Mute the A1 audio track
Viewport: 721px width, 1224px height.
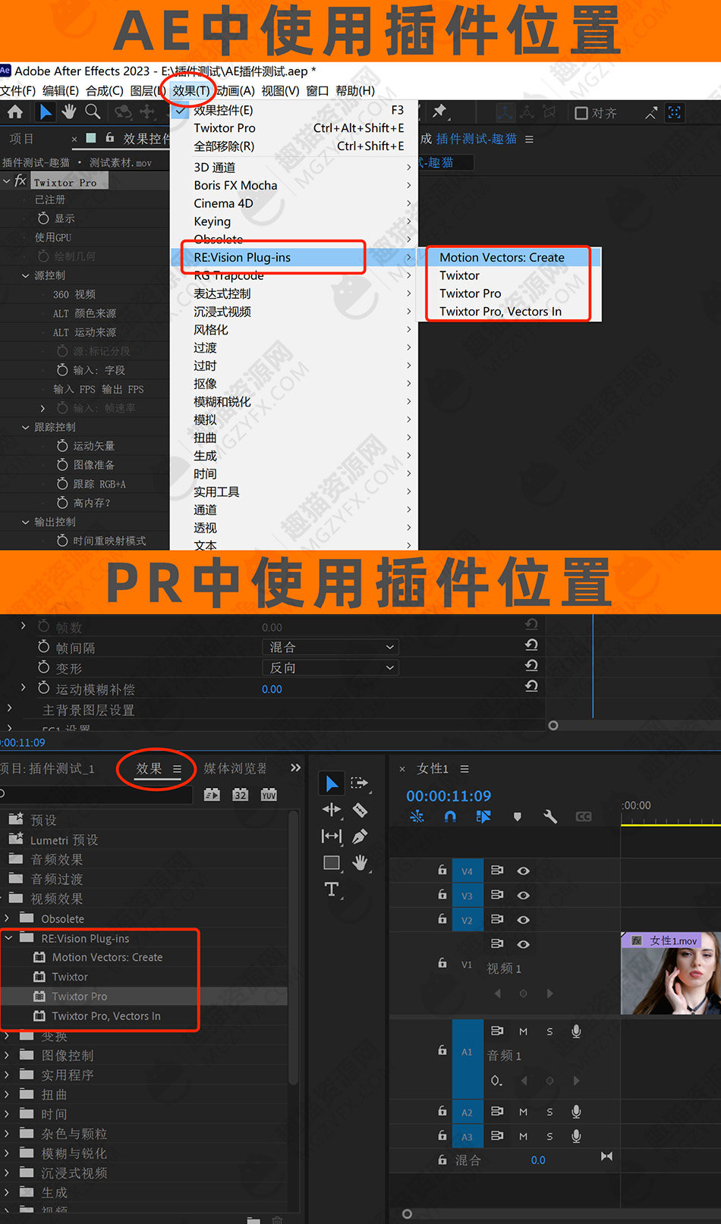[523, 1031]
